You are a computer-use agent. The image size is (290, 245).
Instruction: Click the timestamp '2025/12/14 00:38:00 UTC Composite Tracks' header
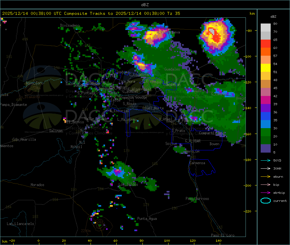[x=54, y=14]
